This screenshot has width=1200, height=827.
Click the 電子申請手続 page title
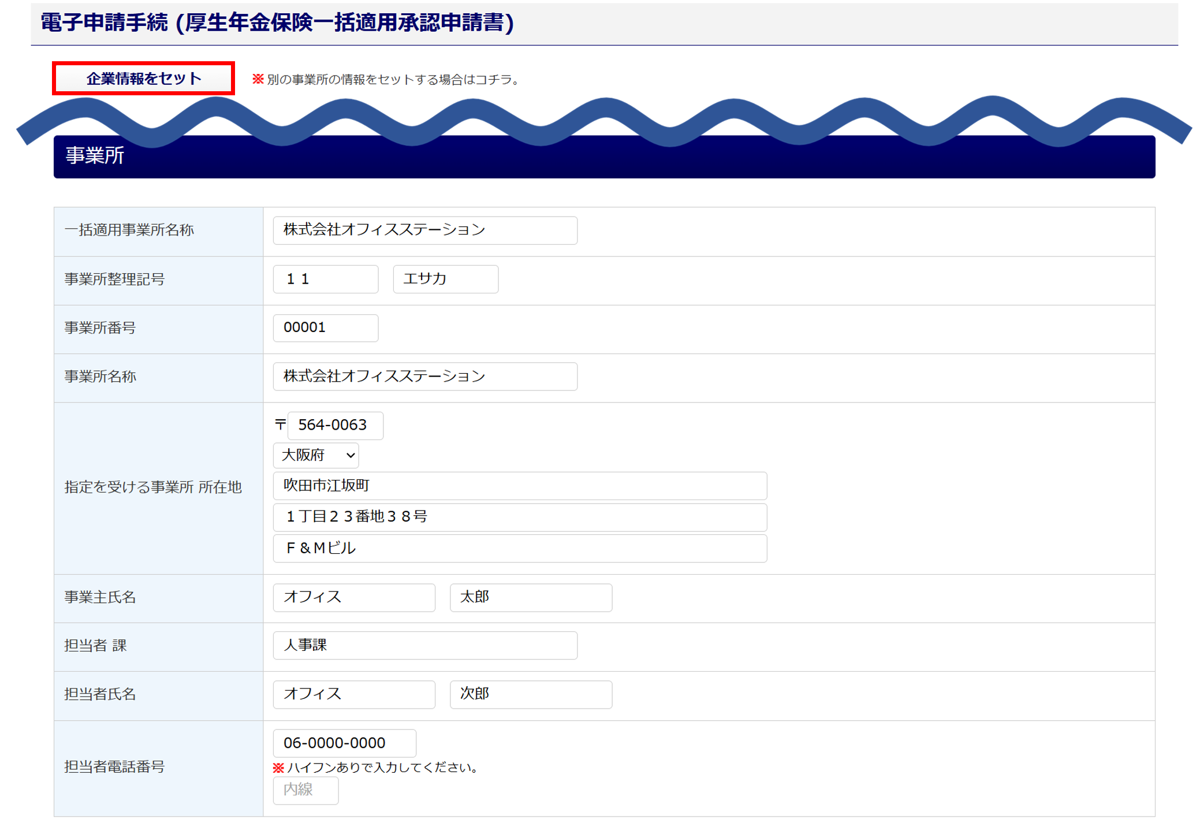277,23
